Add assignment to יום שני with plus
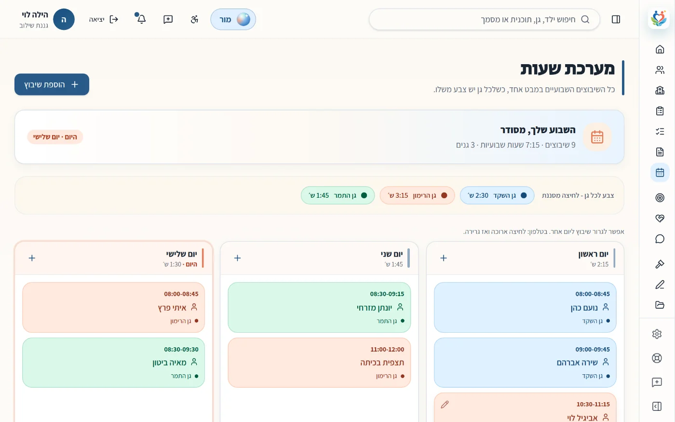Screen dimensions: 675x422 (237, 258)
